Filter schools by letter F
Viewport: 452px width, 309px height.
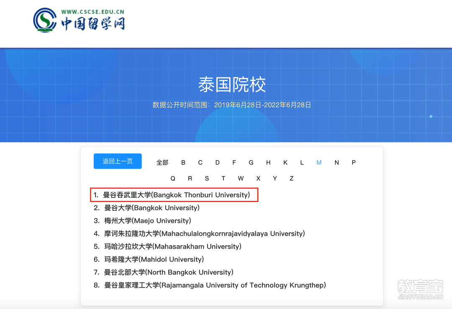[x=234, y=163]
